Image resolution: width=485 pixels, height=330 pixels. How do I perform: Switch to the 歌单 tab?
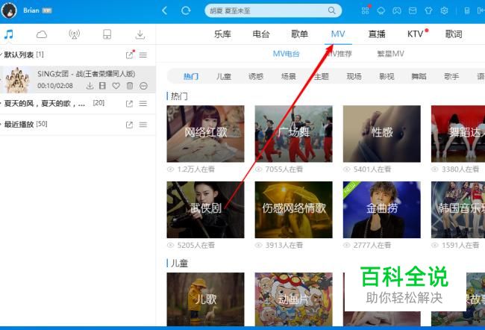299,34
